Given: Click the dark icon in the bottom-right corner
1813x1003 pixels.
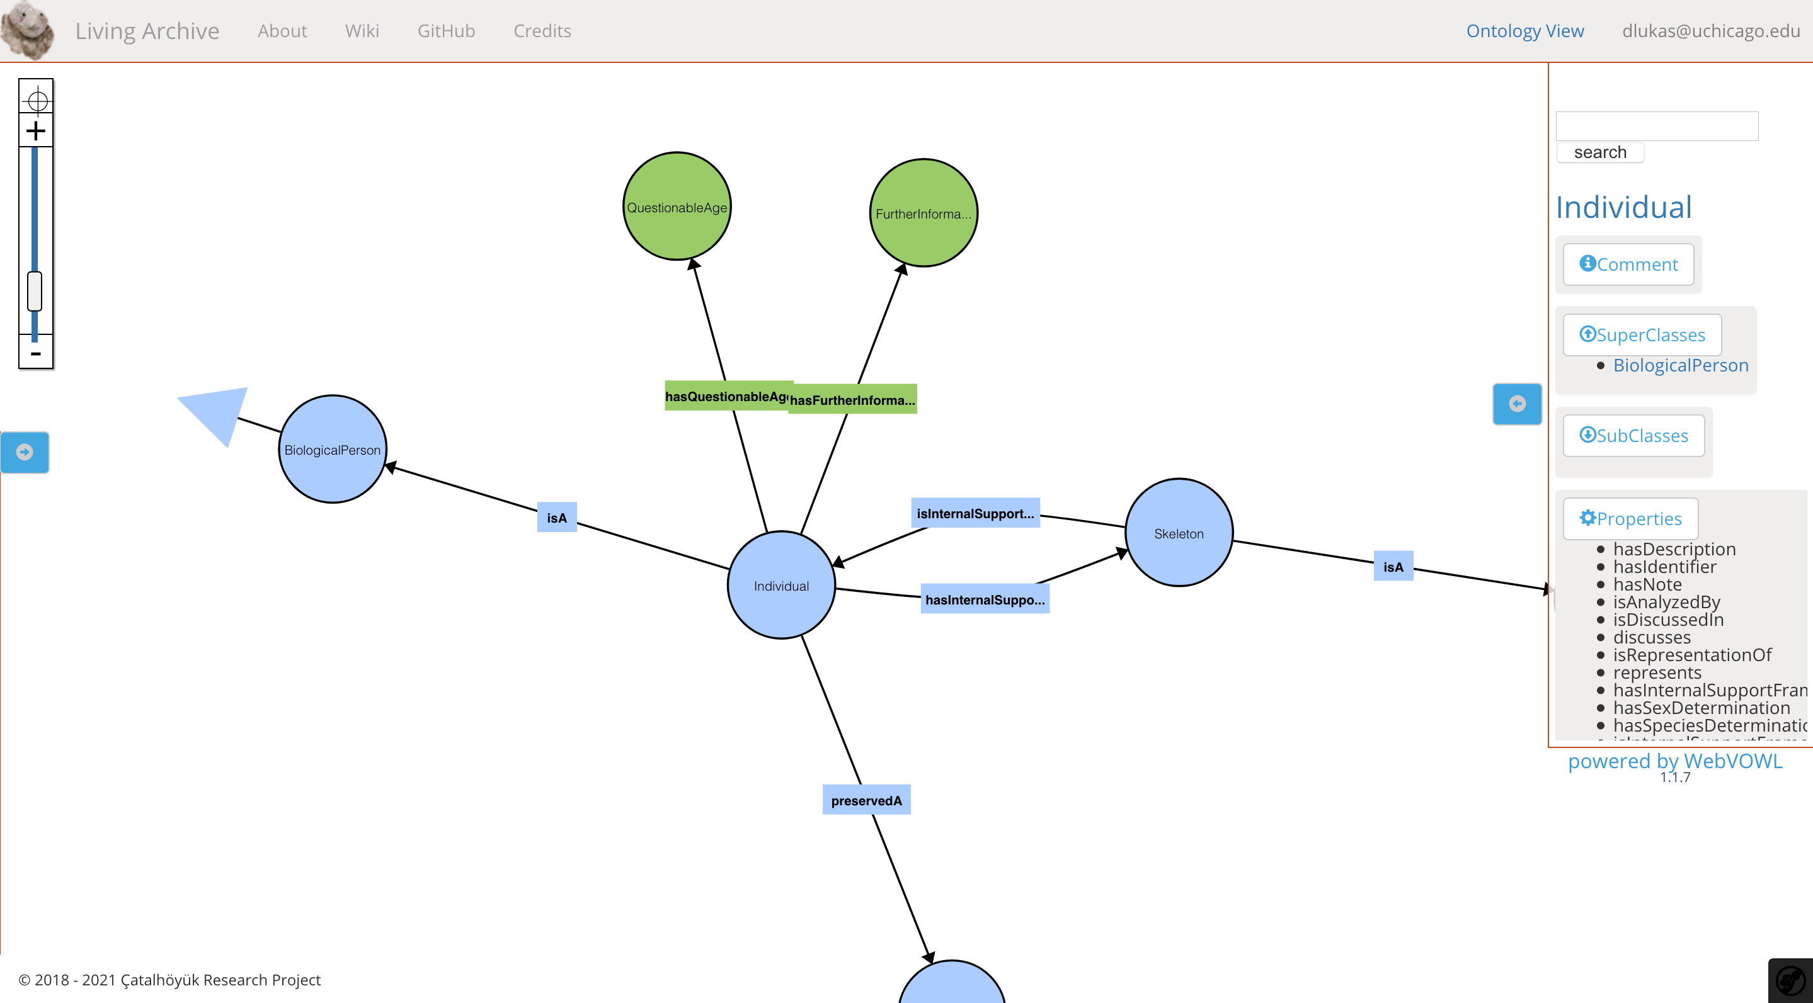Looking at the screenshot, I should click(1790, 980).
